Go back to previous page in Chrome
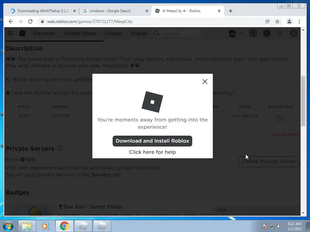 pyautogui.click(x=11, y=21)
